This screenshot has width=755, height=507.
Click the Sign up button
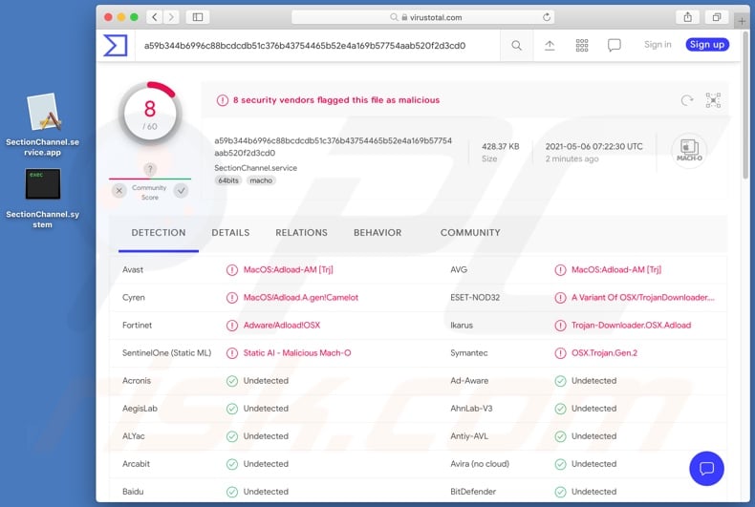(707, 44)
